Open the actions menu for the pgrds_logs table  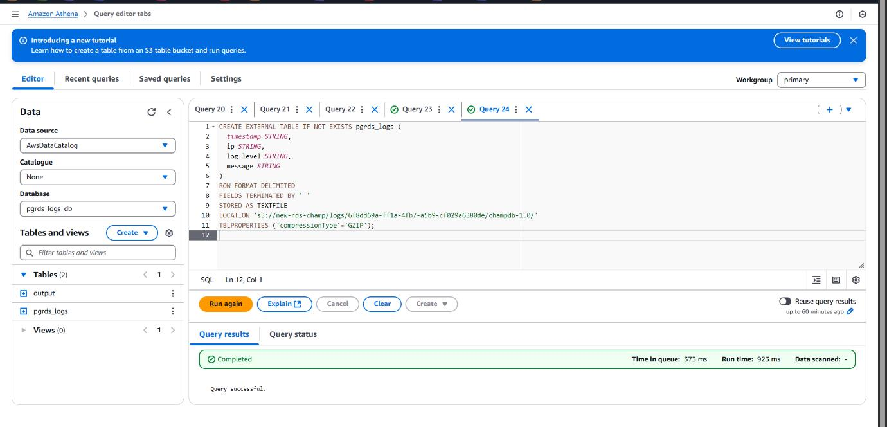point(172,311)
